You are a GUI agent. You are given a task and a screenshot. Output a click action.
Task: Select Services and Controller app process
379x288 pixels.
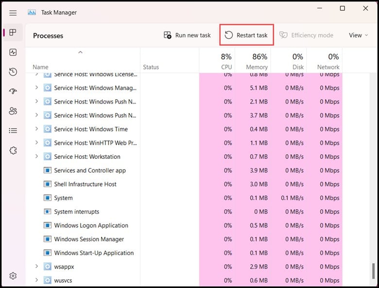(90, 170)
